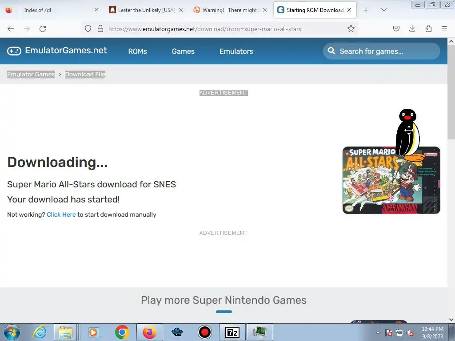455x341 pixels.
Task: Close the Starting ROM Download tab
Action: (349, 10)
